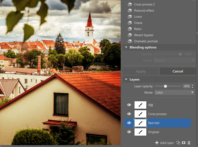Delete layer with the trash icon
This screenshot has height=147, width=198.
tap(189, 143)
